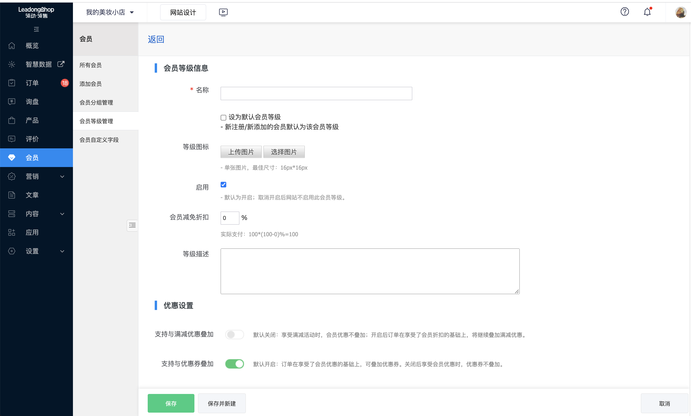Uncheck the 启用 checkbox
Viewport: 691px width, 416px height.
click(223, 185)
